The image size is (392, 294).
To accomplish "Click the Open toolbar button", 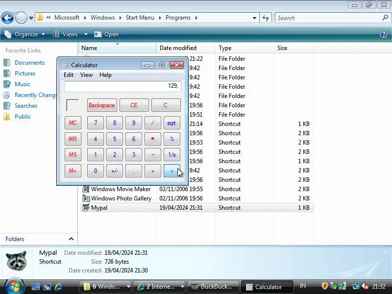I will pos(106,34).
